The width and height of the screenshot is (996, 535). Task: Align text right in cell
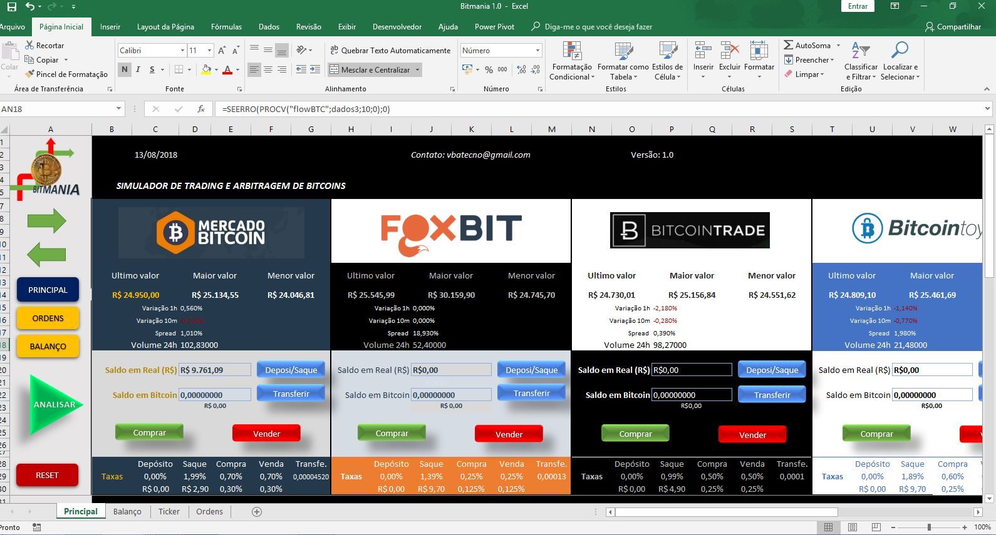282,69
